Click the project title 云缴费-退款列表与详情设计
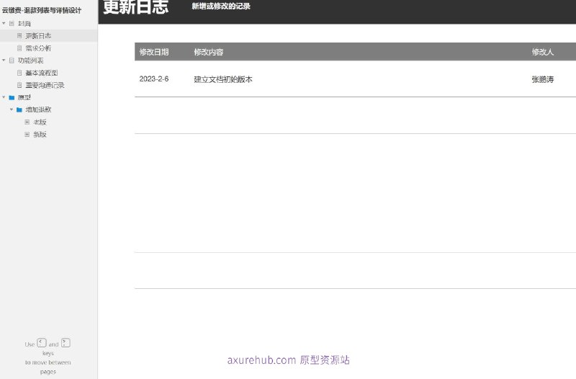Screen dimensions: 576x379 (42, 10)
